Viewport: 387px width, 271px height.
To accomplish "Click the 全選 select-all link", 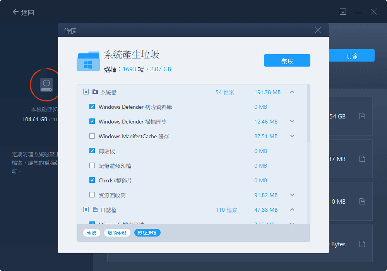I will point(92,233).
